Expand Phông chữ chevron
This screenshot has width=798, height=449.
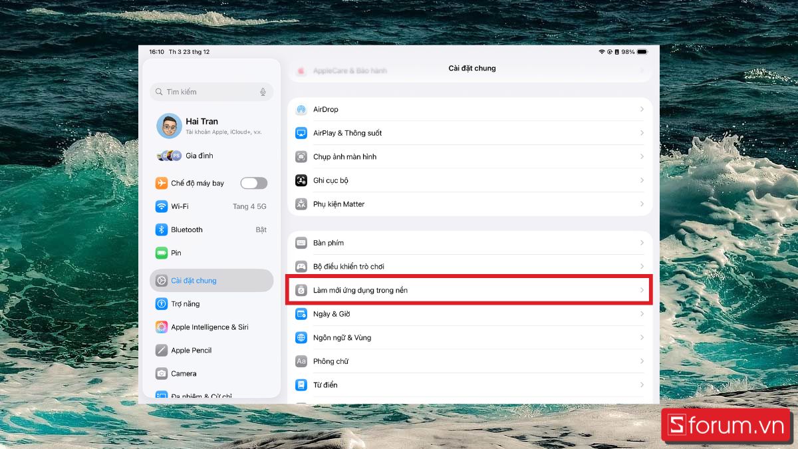click(642, 361)
